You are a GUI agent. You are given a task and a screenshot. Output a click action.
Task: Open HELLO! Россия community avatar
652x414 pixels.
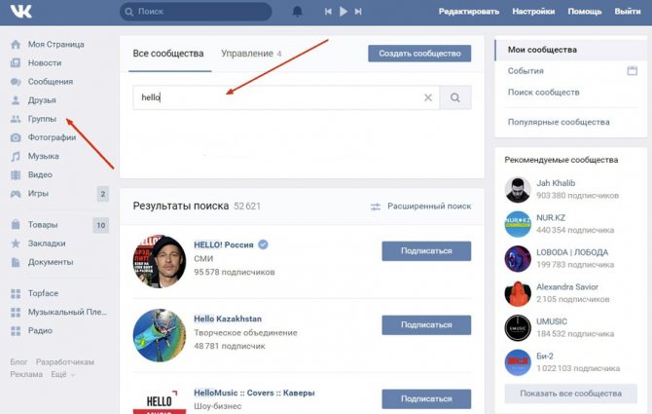(x=160, y=261)
